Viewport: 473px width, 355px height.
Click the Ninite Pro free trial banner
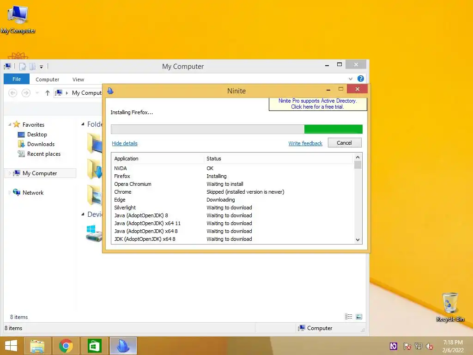tap(318, 104)
